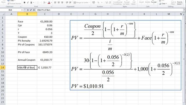Open the Insert Function dialog

(x=34, y=10)
